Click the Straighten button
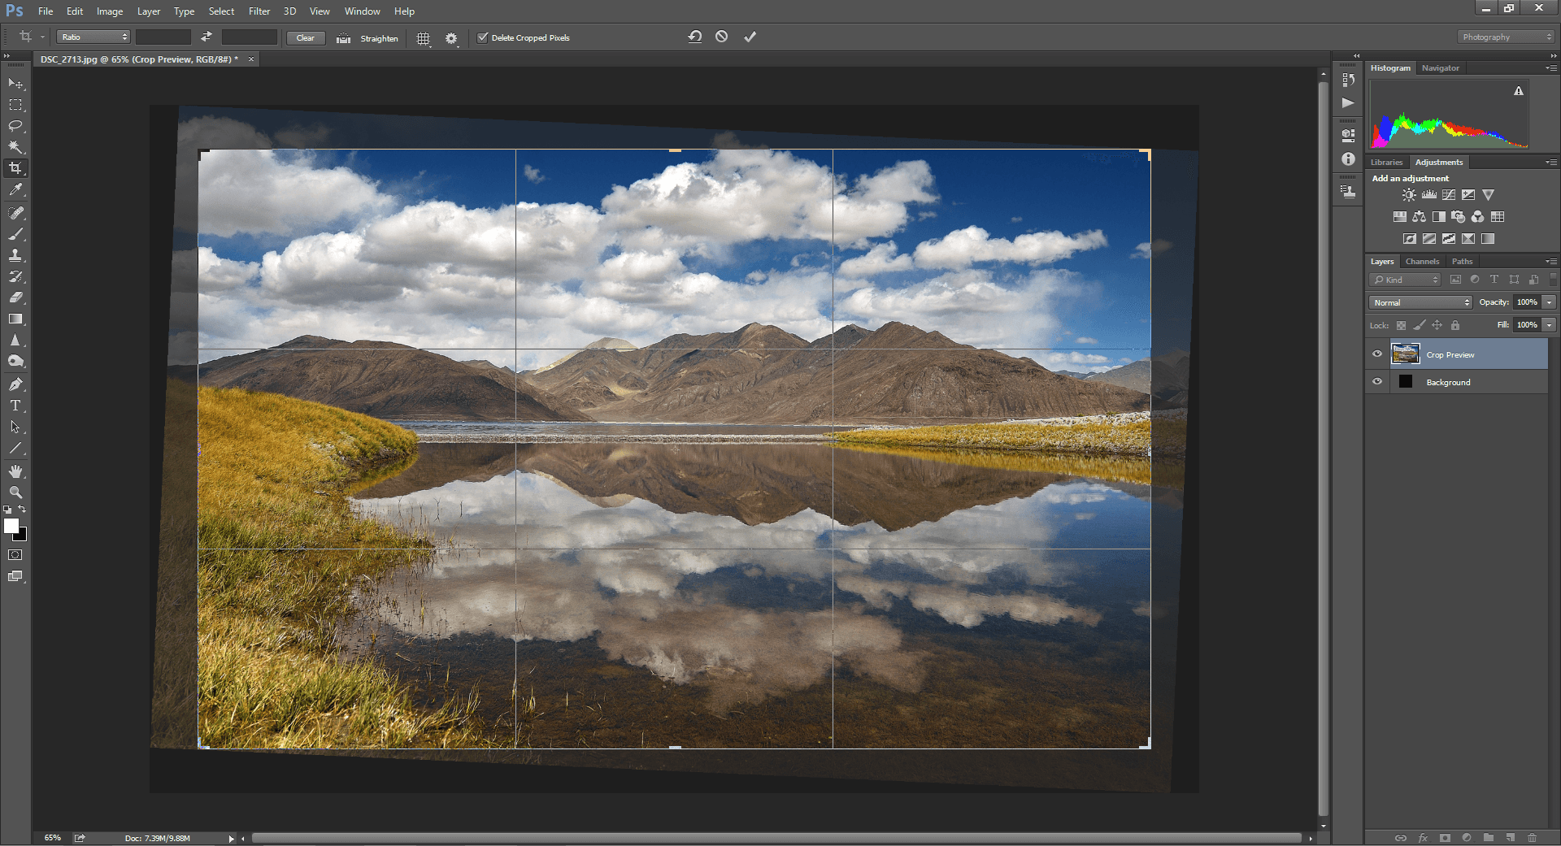This screenshot has width=1561, height=846. tap(378, 38)
